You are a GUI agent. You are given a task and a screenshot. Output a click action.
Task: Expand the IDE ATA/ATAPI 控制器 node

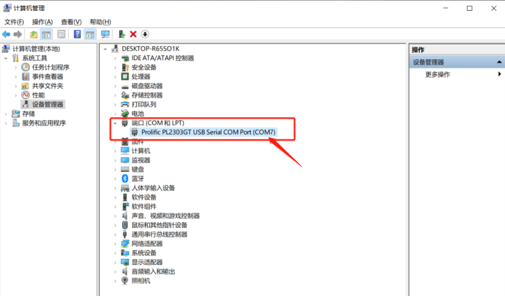point(116,58)
